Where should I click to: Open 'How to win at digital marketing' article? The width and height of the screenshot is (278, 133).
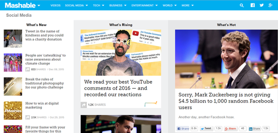coord(42,105)
